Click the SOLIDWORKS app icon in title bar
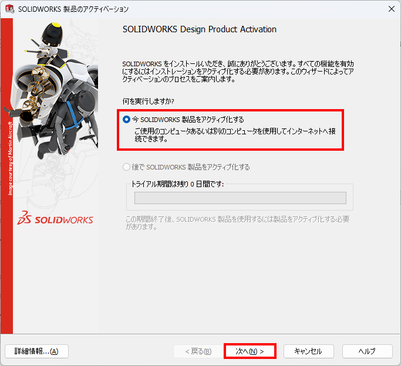Image resolution: width=401 pixels, height=366 pixels. tap(10, 9)
